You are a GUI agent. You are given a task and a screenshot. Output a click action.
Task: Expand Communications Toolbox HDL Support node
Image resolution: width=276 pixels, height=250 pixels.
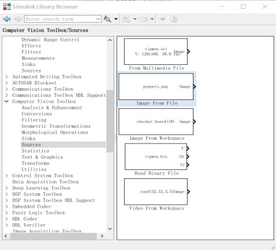(x=7, y=95)
